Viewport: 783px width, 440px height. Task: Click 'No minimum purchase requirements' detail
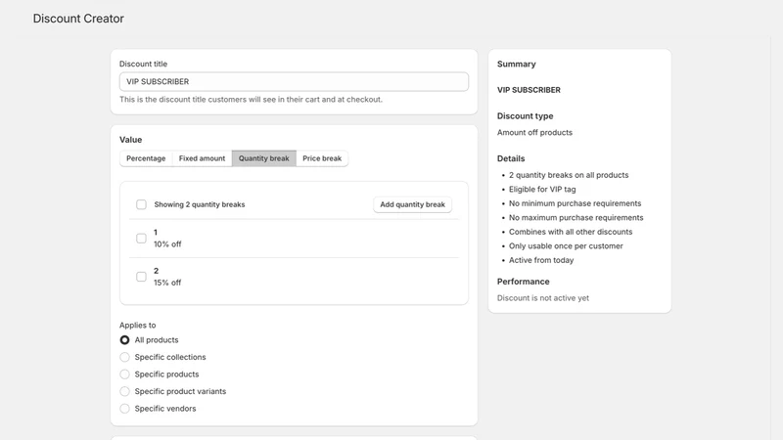click(576, 203)
